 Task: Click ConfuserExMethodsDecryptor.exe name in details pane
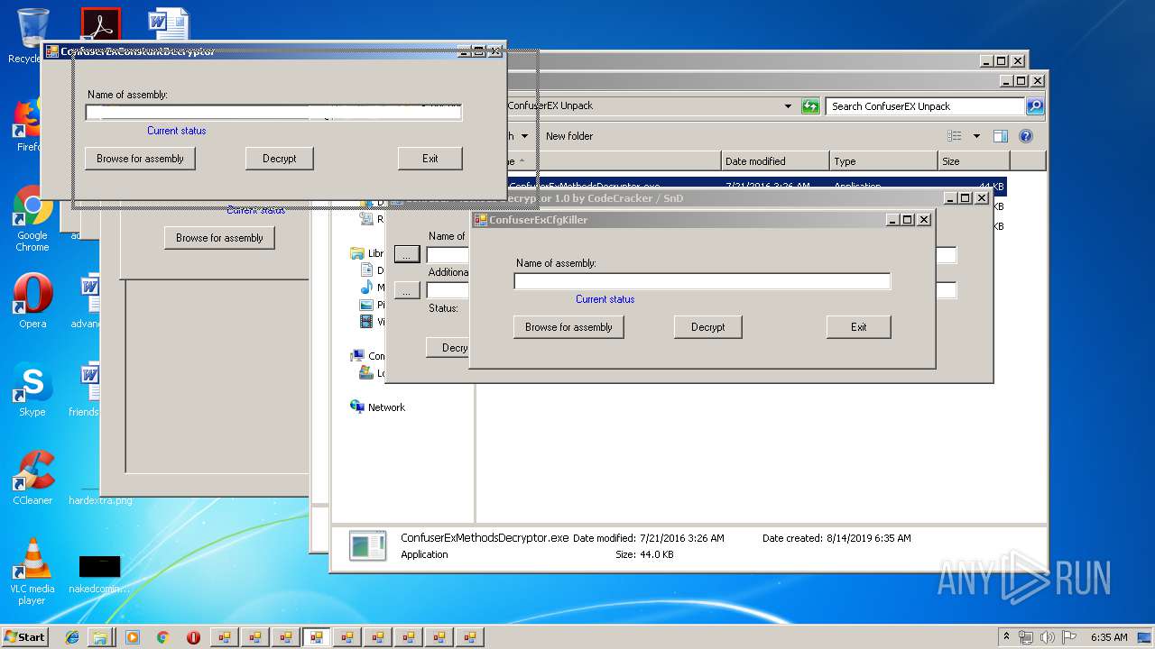485,538
